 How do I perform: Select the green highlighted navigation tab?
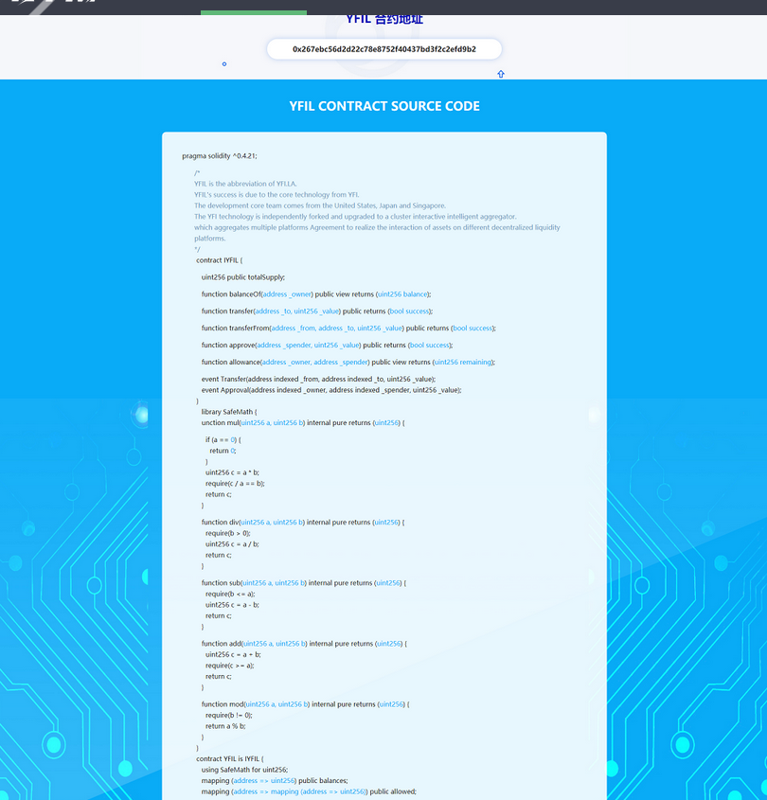point(254,12)
